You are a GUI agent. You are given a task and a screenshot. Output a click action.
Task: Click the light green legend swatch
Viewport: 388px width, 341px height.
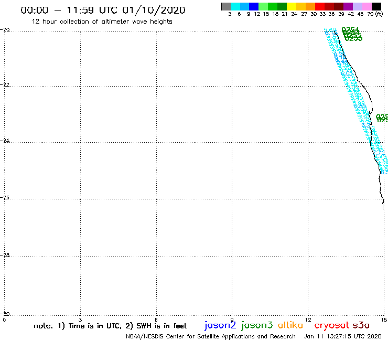click(263, 6)
